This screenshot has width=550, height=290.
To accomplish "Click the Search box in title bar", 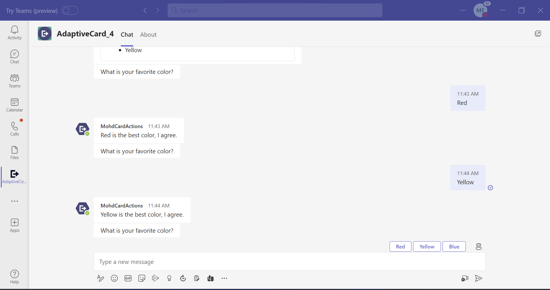I will [275, 10].
